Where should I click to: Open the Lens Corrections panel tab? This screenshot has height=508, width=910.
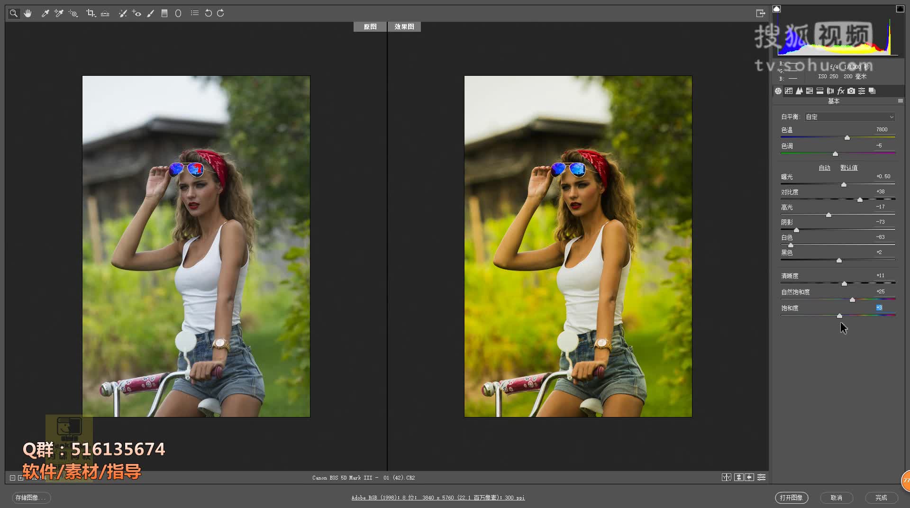point(830,91)
